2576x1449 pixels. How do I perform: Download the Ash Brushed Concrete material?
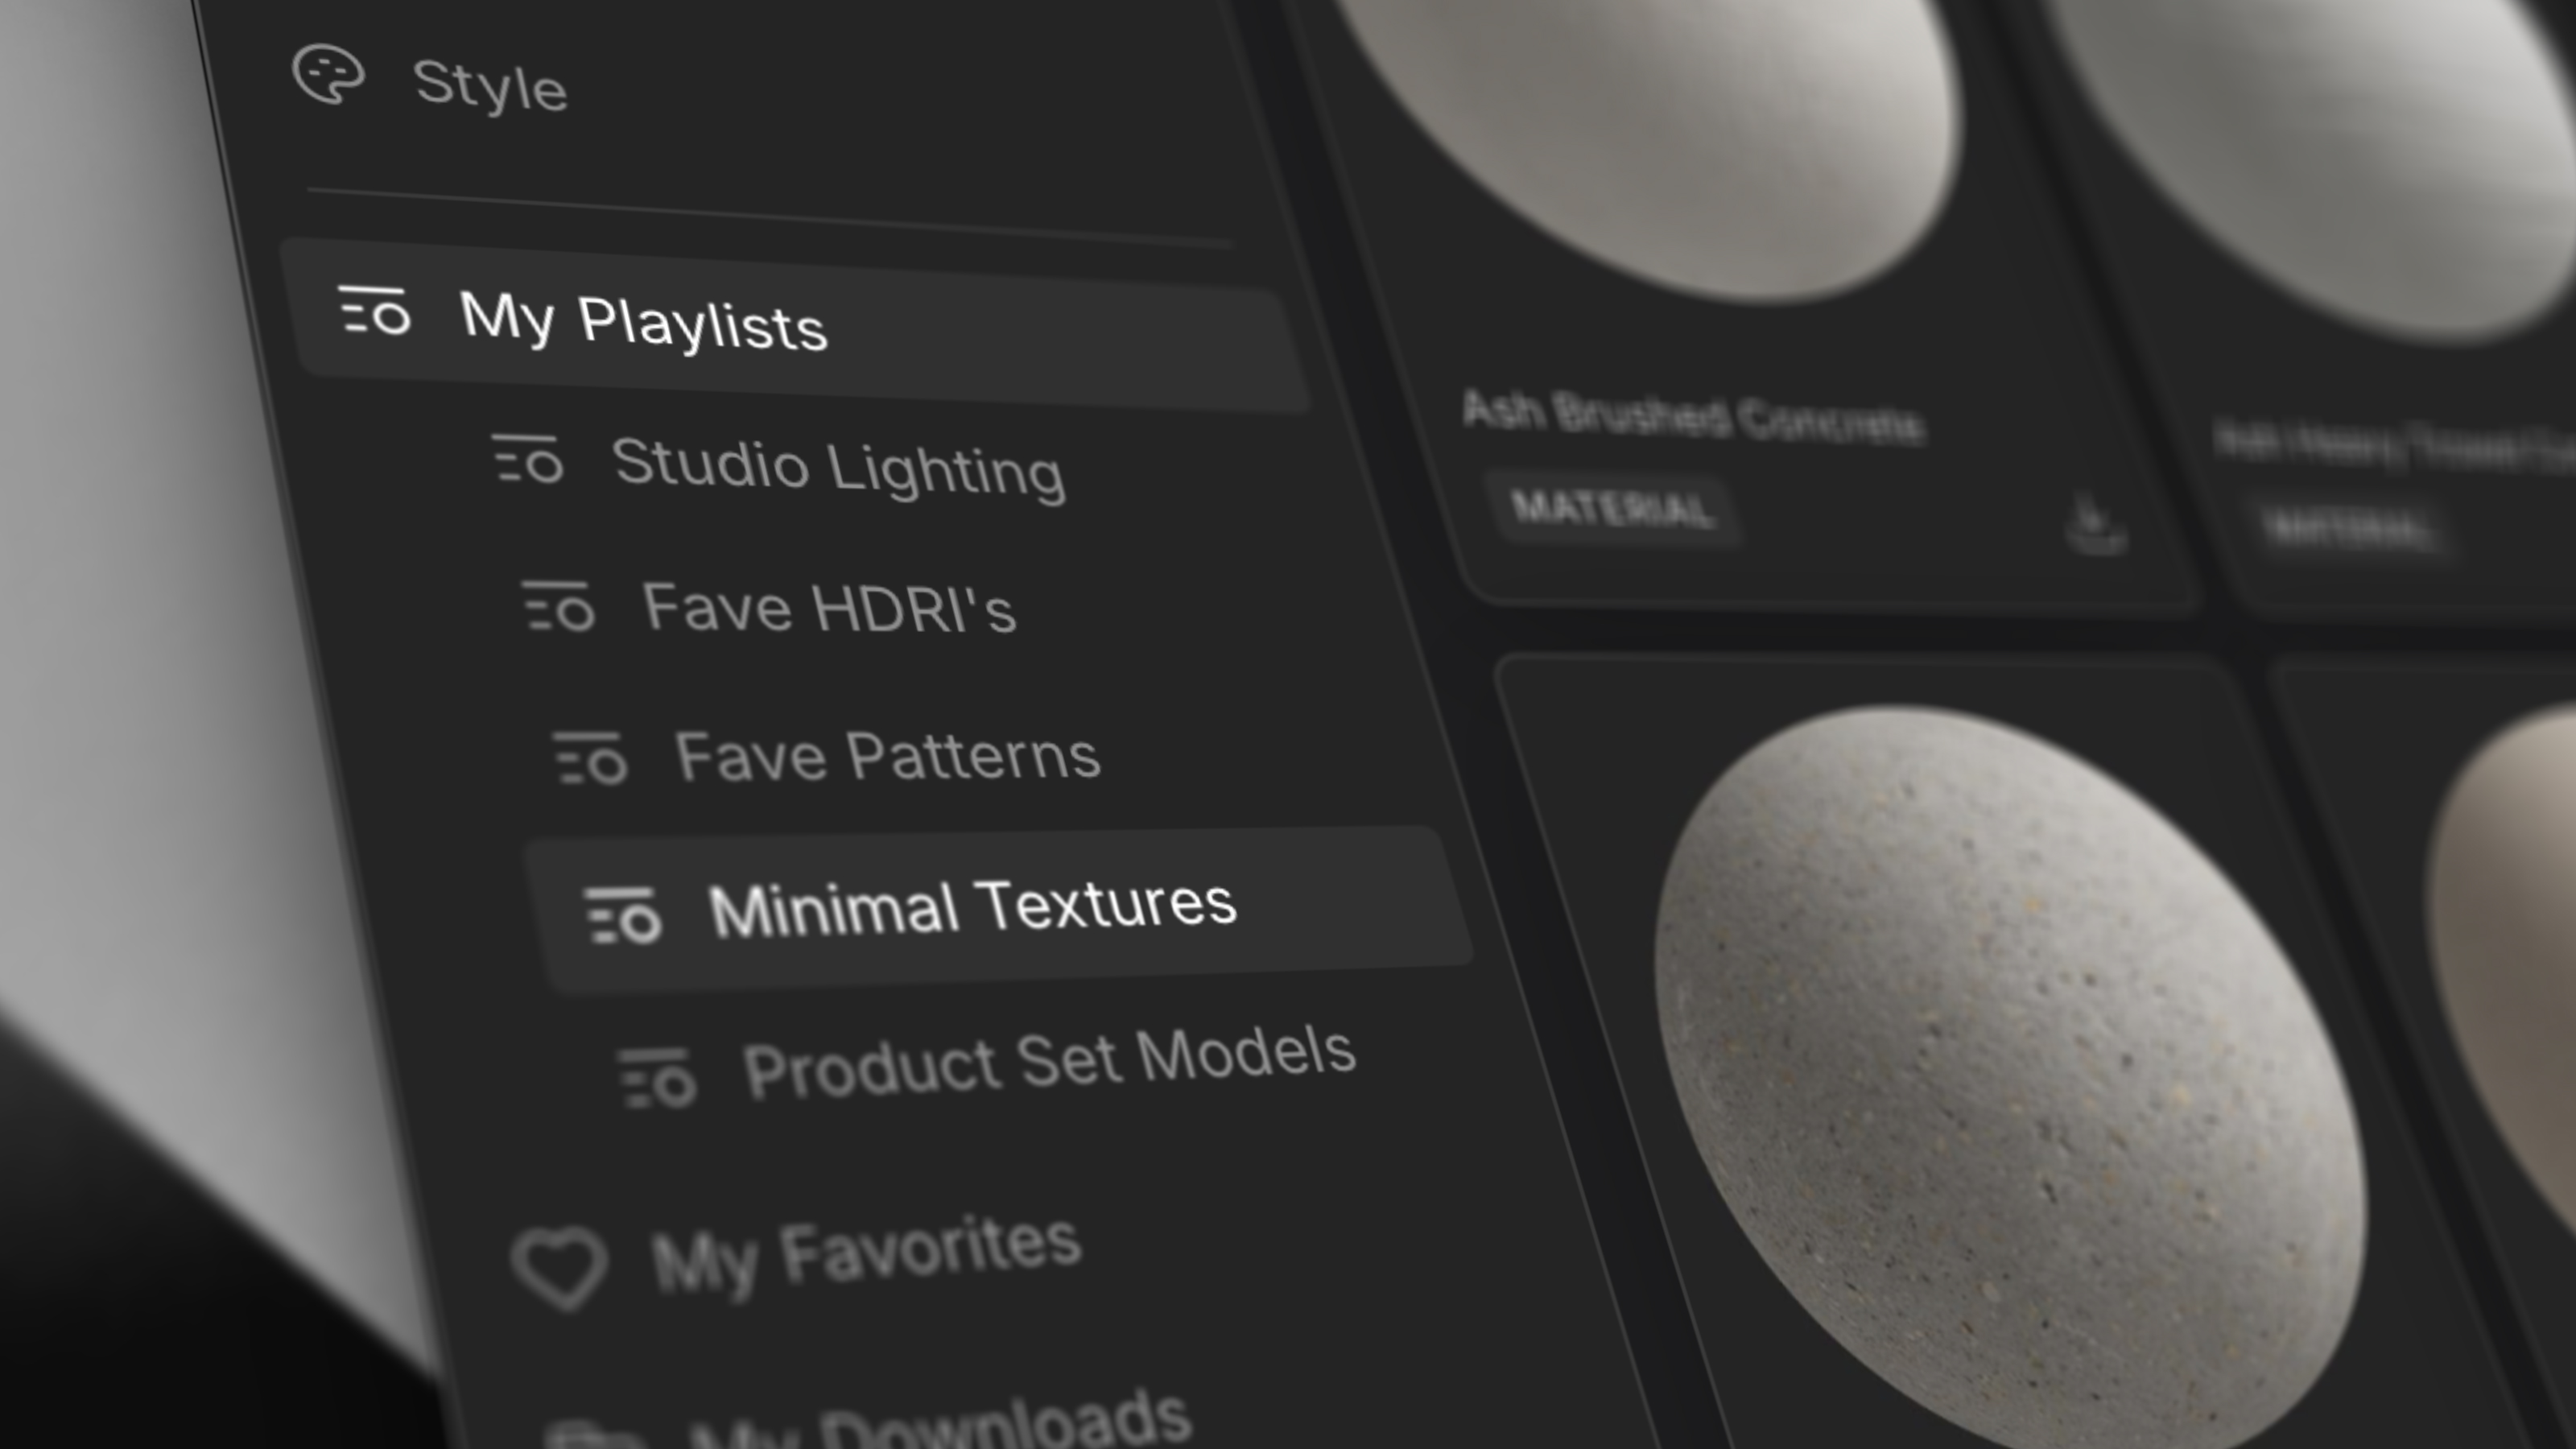point(2096,524)
